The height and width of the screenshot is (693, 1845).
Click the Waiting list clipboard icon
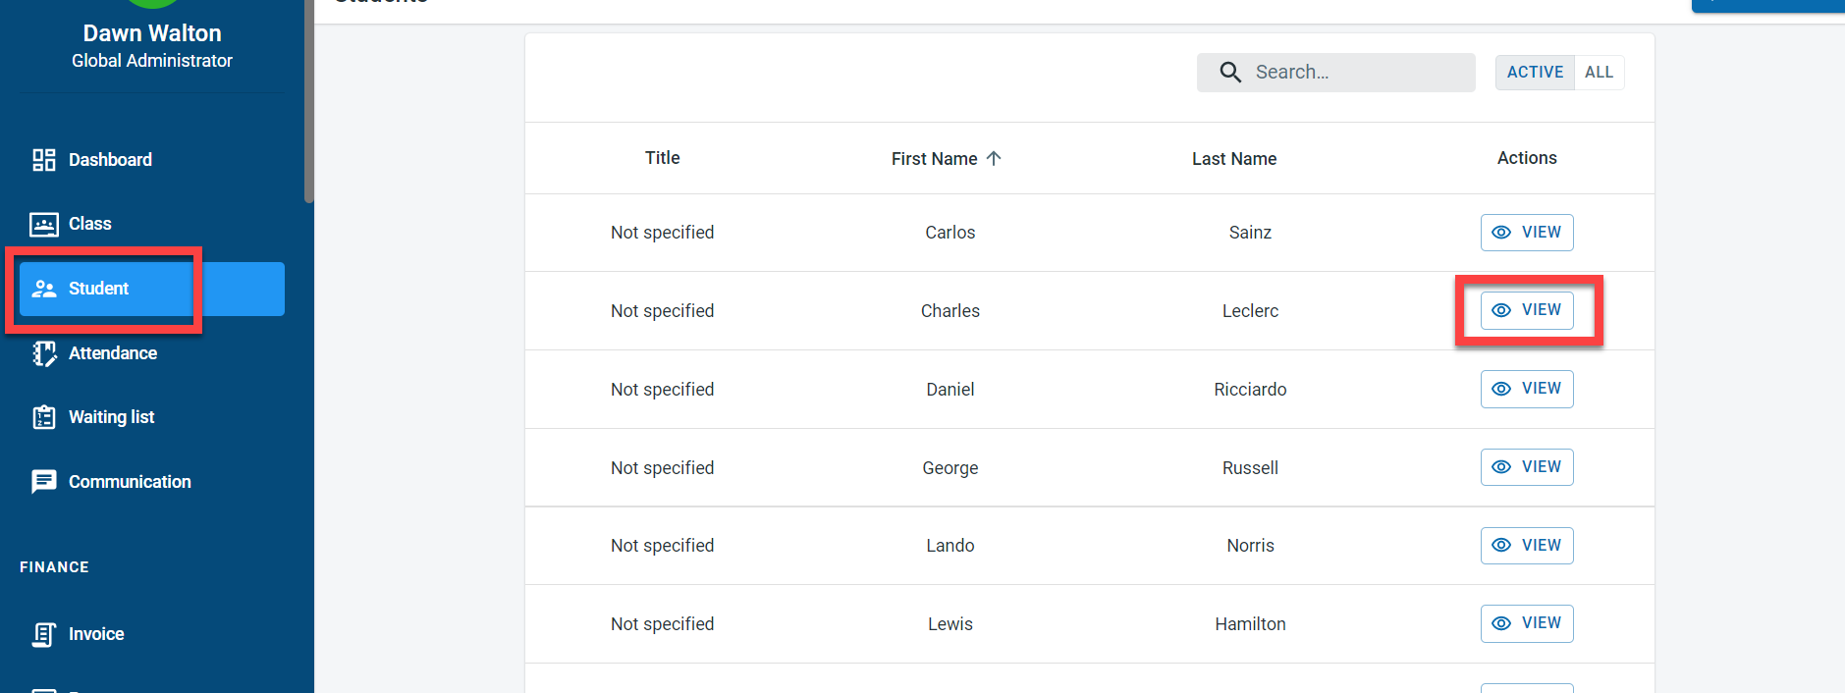pos(43,417)
